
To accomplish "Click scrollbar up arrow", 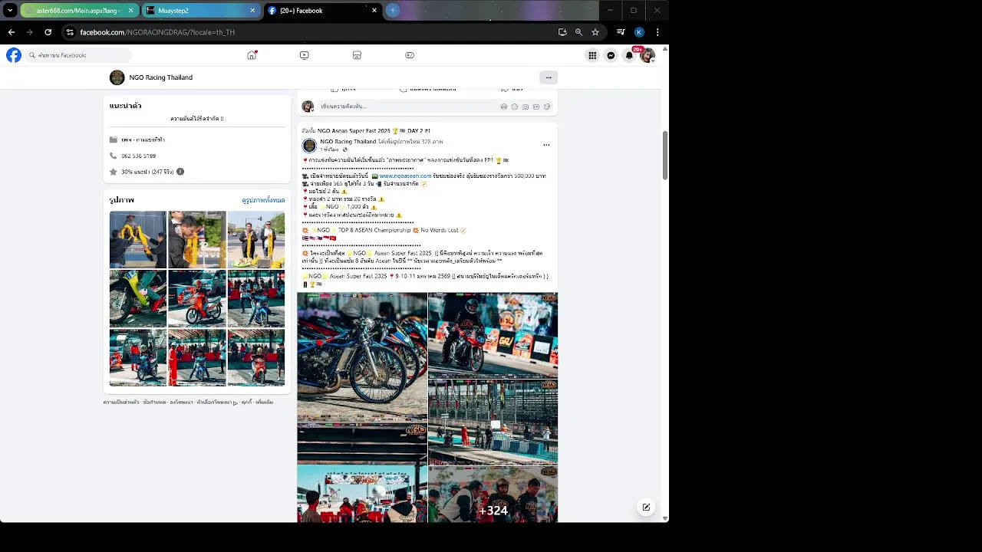I will 665,49.
